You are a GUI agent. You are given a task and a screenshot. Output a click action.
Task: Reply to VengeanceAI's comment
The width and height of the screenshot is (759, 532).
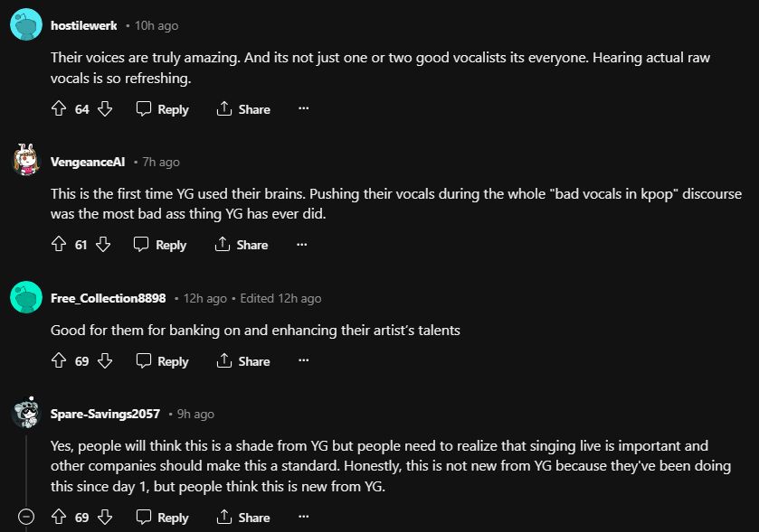click(160, 245)
